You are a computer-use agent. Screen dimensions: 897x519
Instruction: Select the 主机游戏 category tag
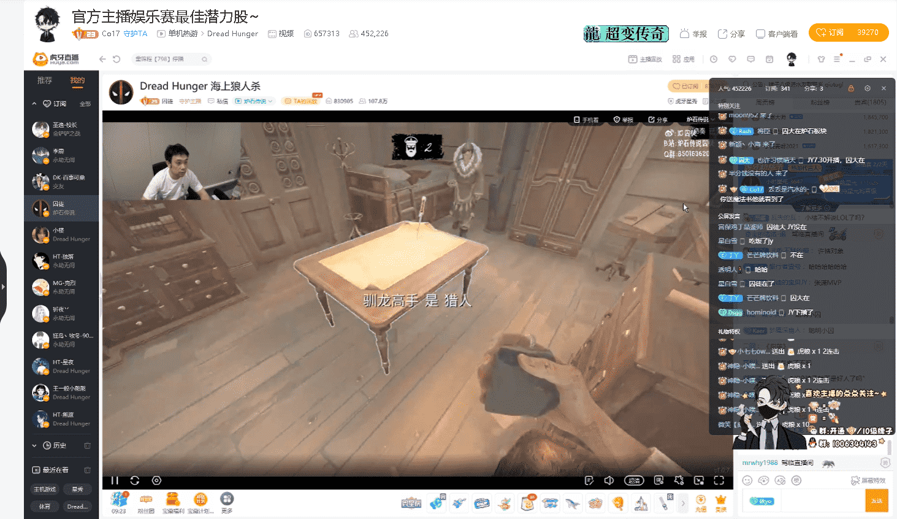coord(45,489)
